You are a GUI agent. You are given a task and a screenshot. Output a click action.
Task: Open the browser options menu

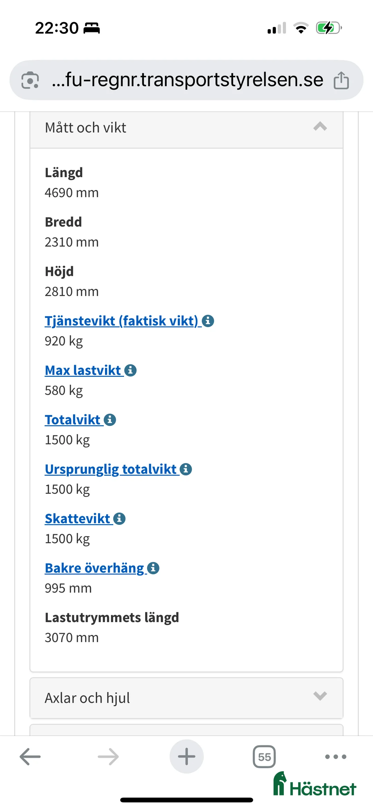334,756
